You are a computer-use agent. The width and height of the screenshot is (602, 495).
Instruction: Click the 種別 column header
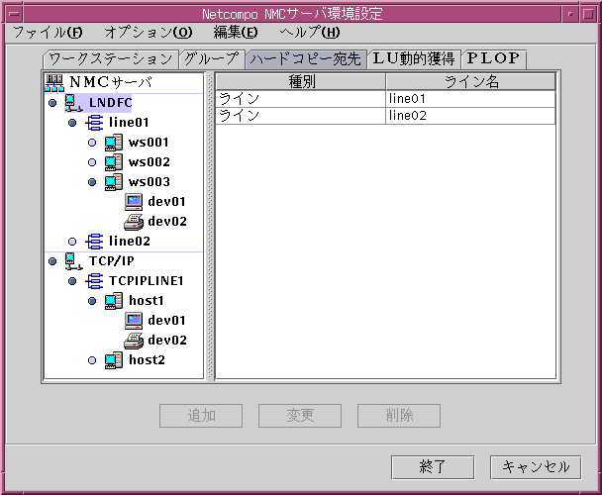tap(301, 82)
